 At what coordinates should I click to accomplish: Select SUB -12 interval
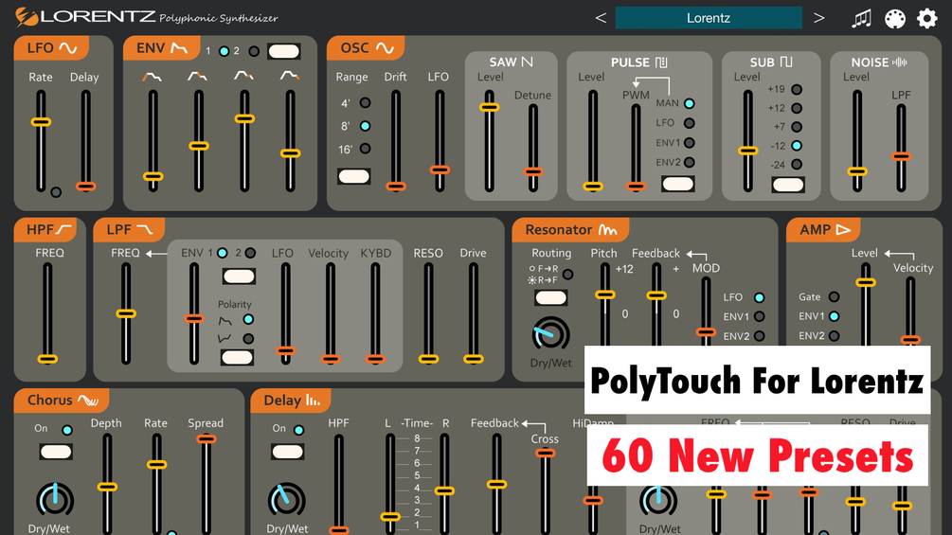(797, 146)
